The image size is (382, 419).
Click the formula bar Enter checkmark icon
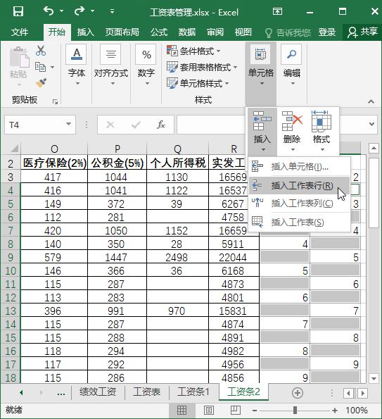[x=136, y=125]
